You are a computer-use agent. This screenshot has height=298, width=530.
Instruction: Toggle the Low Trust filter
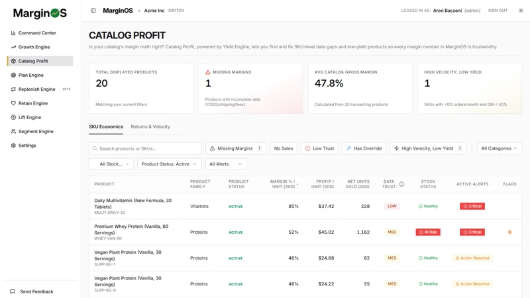(319, 148)
